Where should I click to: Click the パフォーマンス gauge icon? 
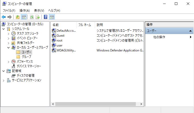[14, 62]
